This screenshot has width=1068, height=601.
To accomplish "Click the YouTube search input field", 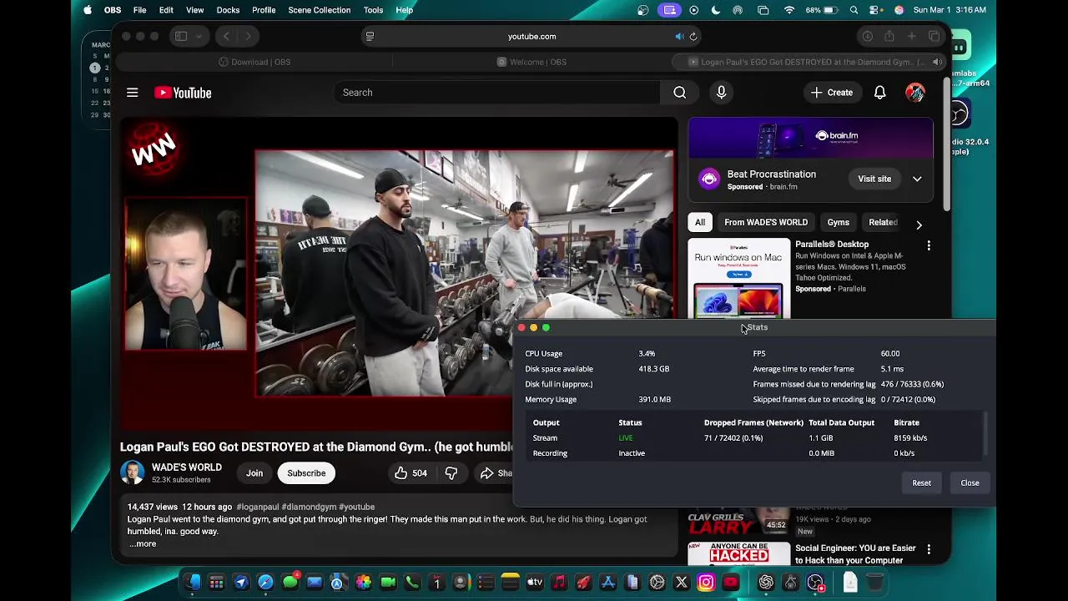I will [x=497, y=93].
